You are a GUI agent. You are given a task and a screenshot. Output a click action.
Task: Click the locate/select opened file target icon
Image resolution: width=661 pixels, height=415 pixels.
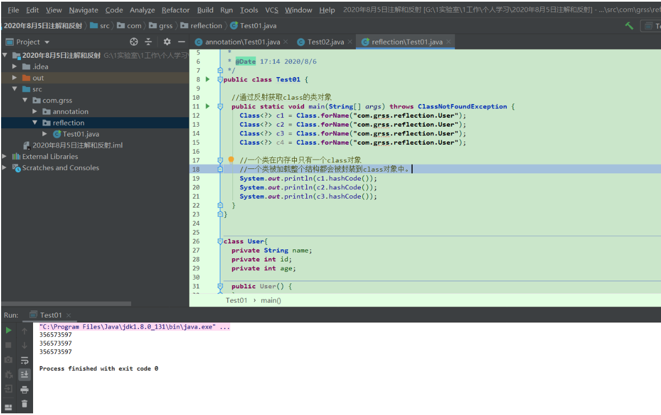tap(133, 42)
